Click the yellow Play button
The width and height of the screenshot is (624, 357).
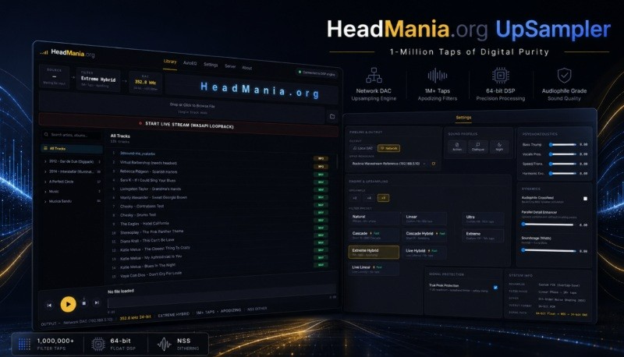68,305
